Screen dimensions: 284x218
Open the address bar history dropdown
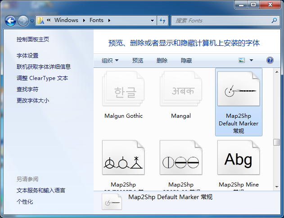click(152, 21)
